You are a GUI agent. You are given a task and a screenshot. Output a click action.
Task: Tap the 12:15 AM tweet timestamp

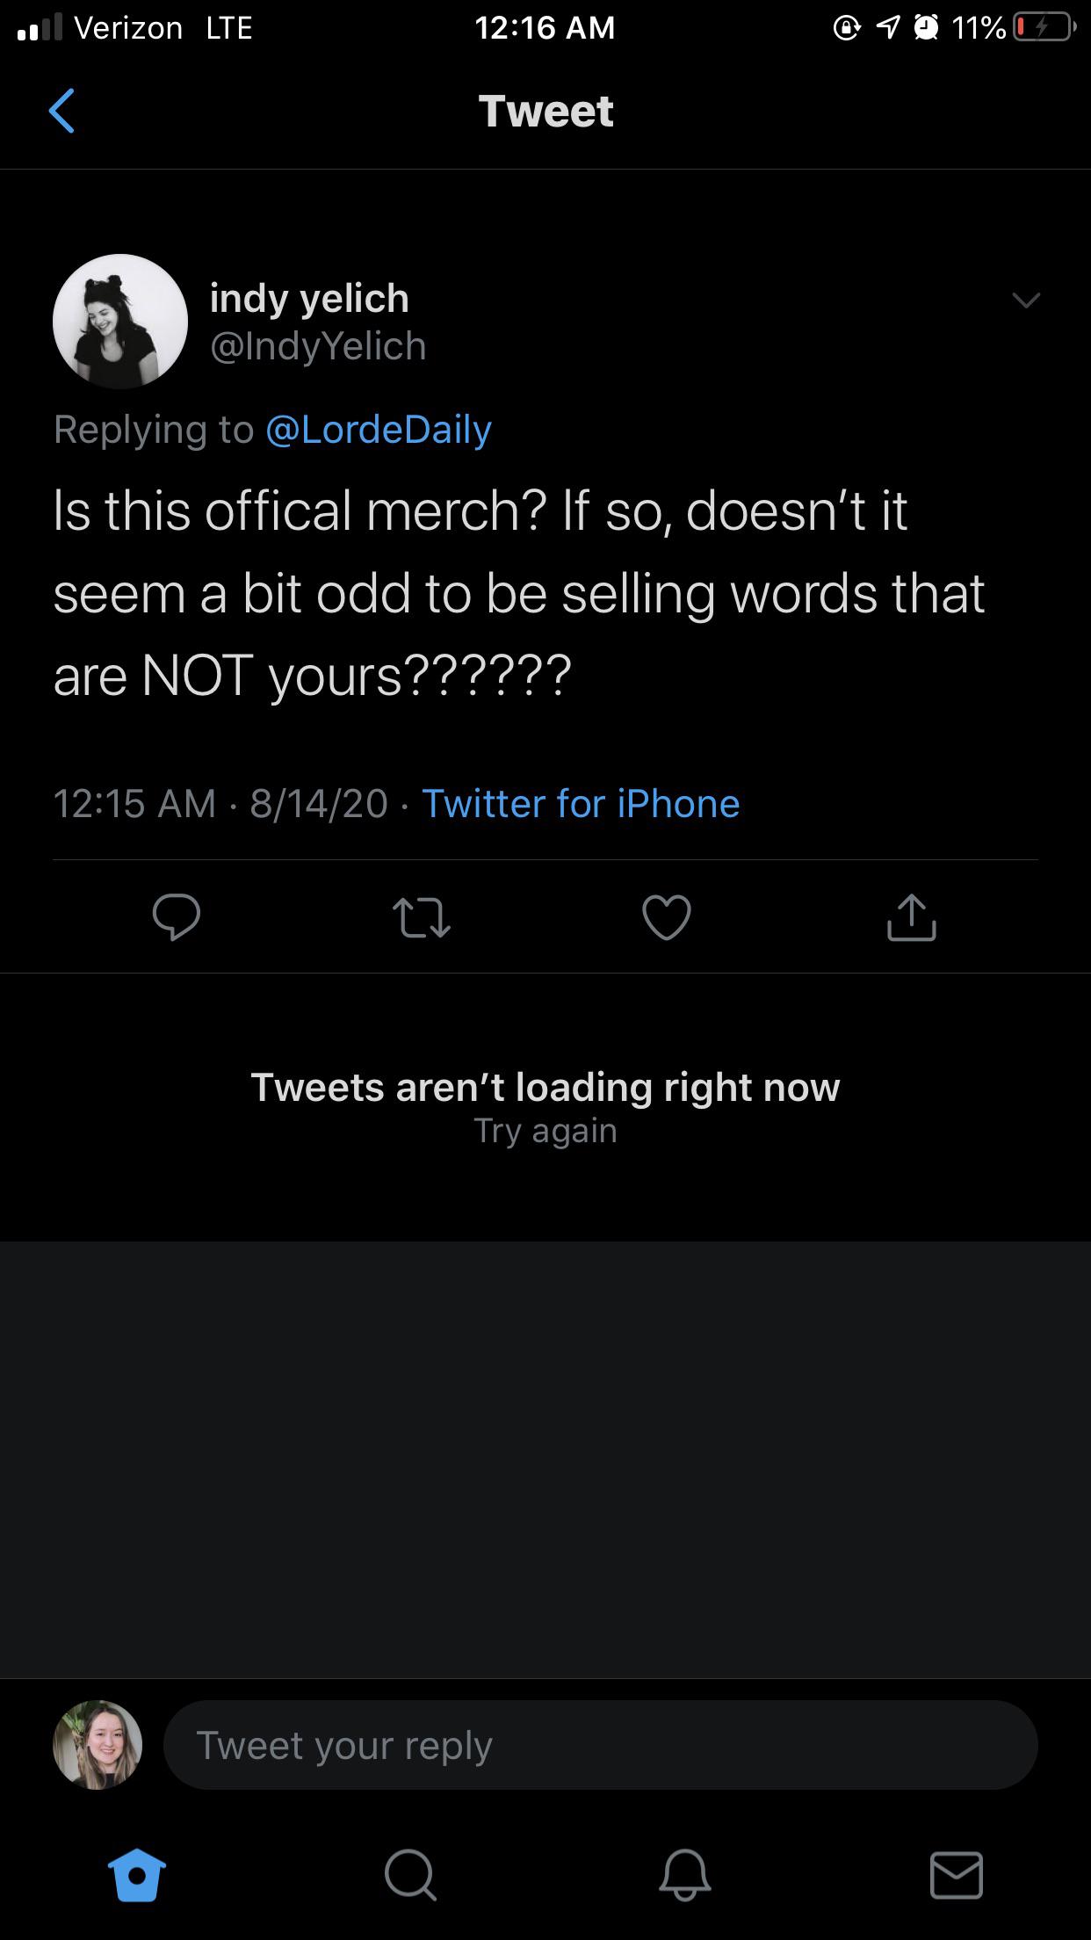[134, 803]
